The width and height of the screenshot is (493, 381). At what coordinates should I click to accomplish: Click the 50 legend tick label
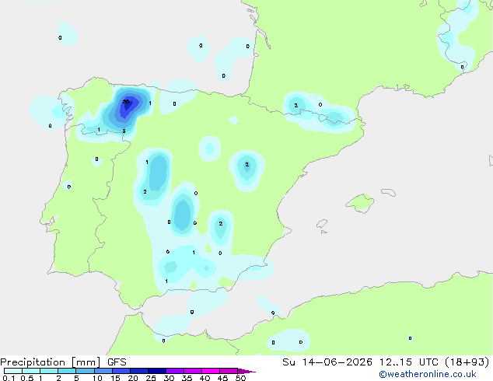(240, 378)
